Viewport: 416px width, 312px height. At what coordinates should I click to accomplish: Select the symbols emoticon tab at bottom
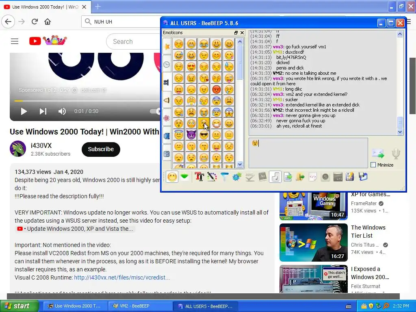click(x=167, y=154)
